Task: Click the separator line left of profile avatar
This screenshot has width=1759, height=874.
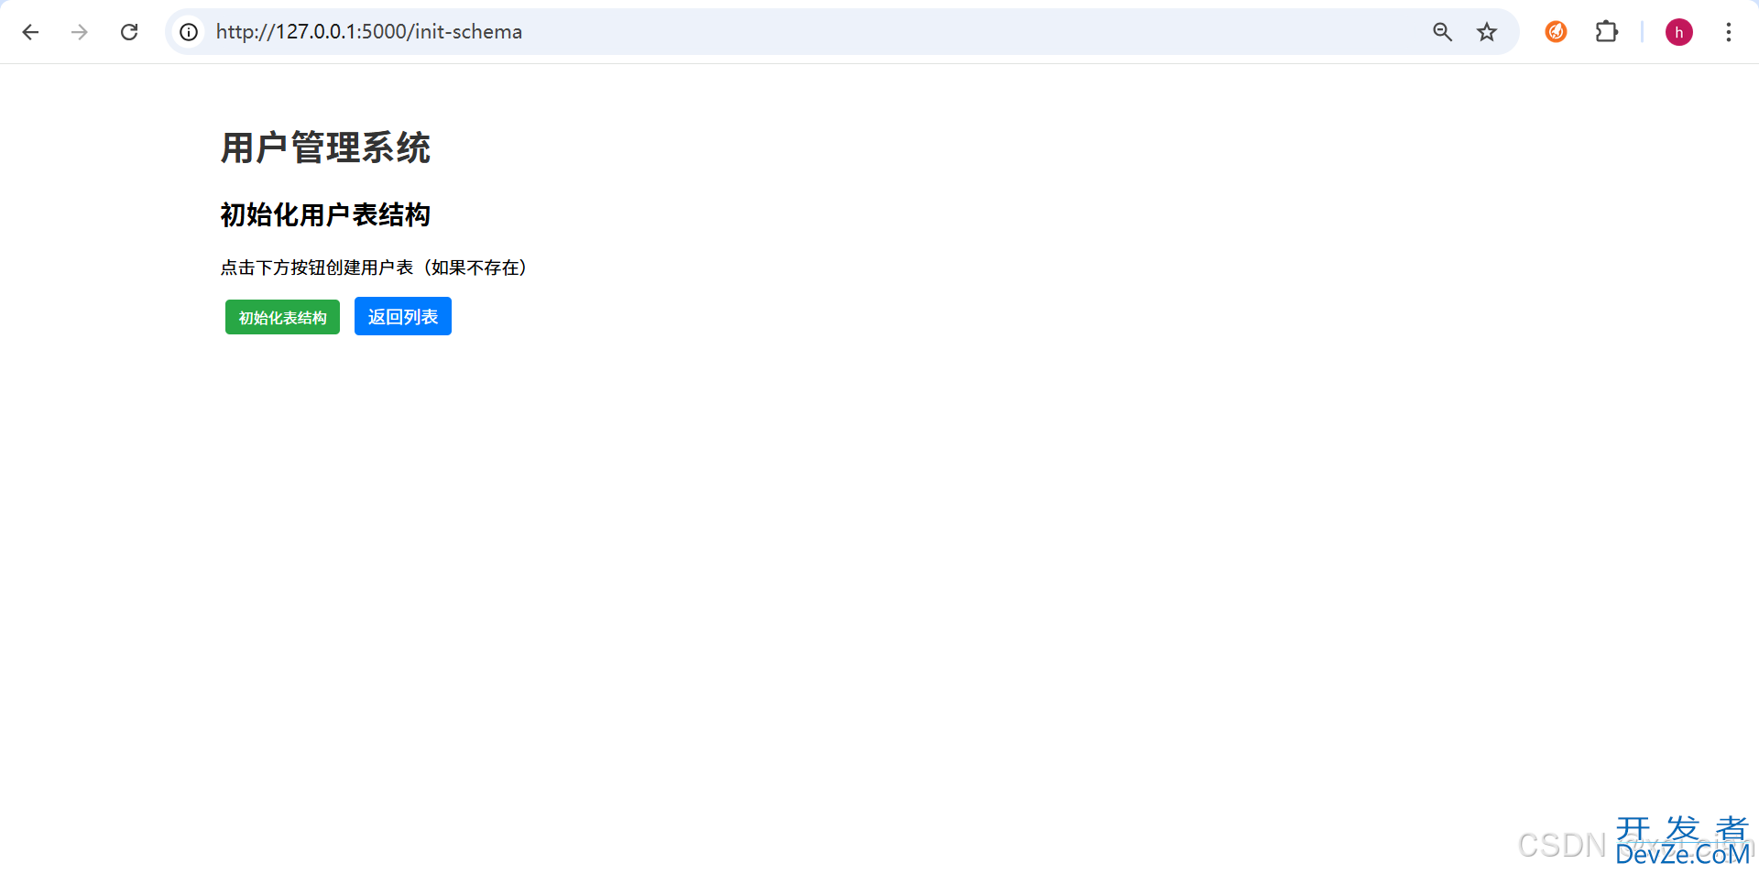Action: pyautogui.click(x=1642, y=32)
